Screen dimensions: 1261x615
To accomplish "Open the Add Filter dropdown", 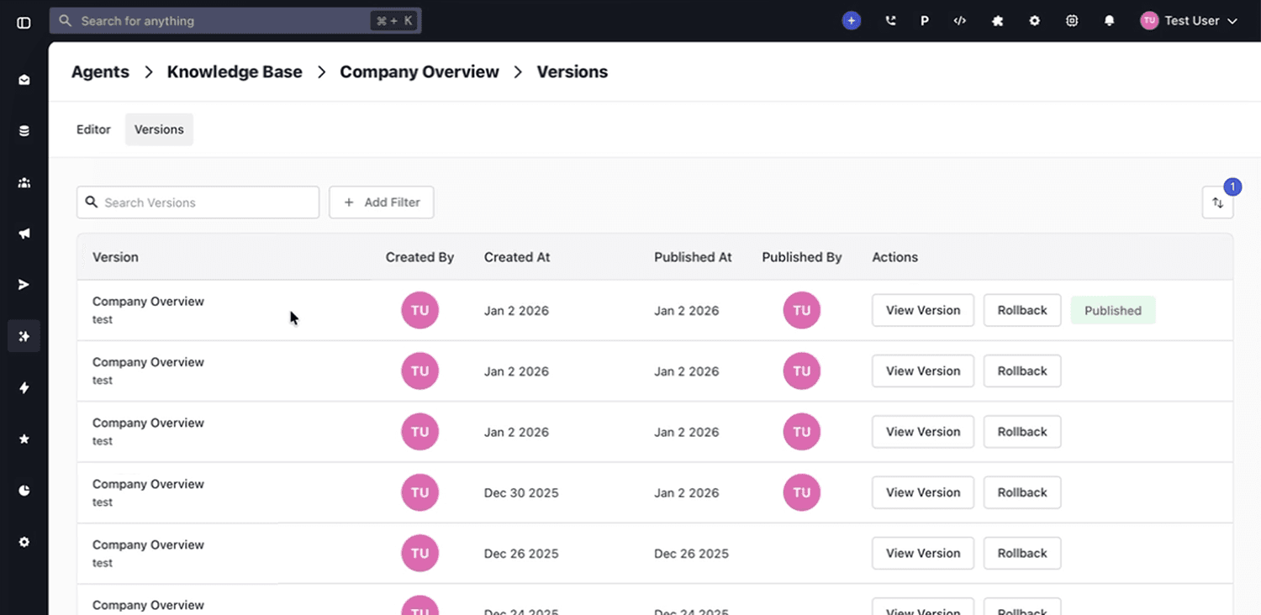I will (381, 202).
